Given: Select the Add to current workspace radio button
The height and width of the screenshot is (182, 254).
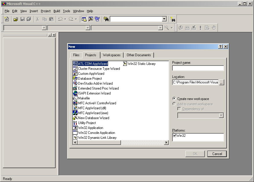Looking at the screenshot, I should tap(174, 104).
